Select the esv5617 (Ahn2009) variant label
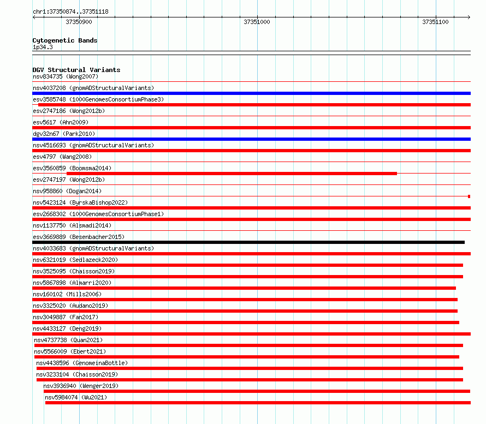 (x=61, y=122)
